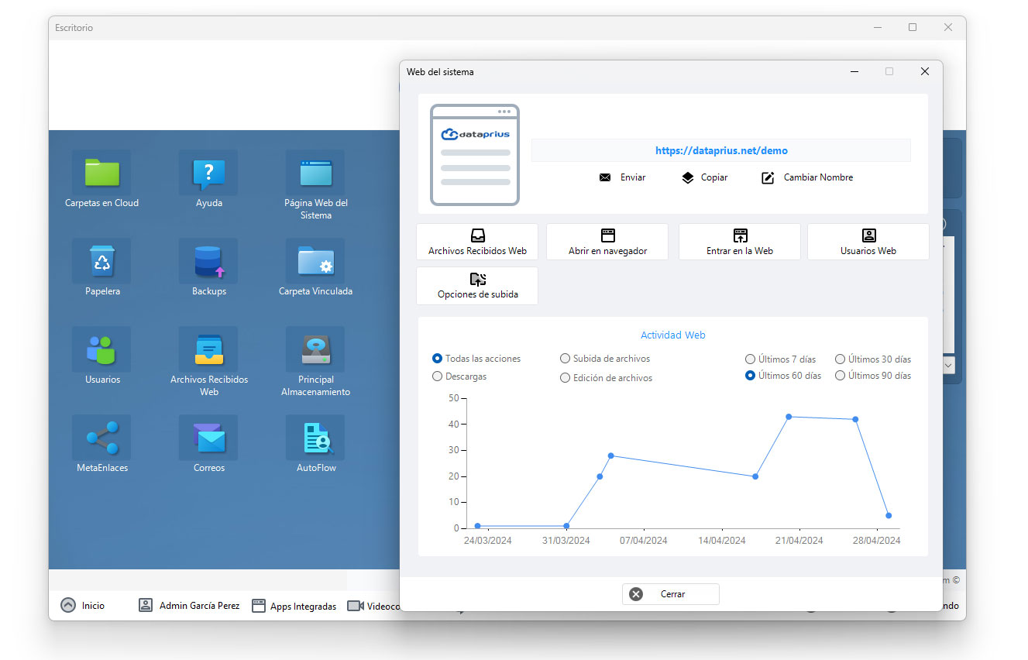Open the Papelera recycle bin icon

pyautogui.click(x=101, y=261)
